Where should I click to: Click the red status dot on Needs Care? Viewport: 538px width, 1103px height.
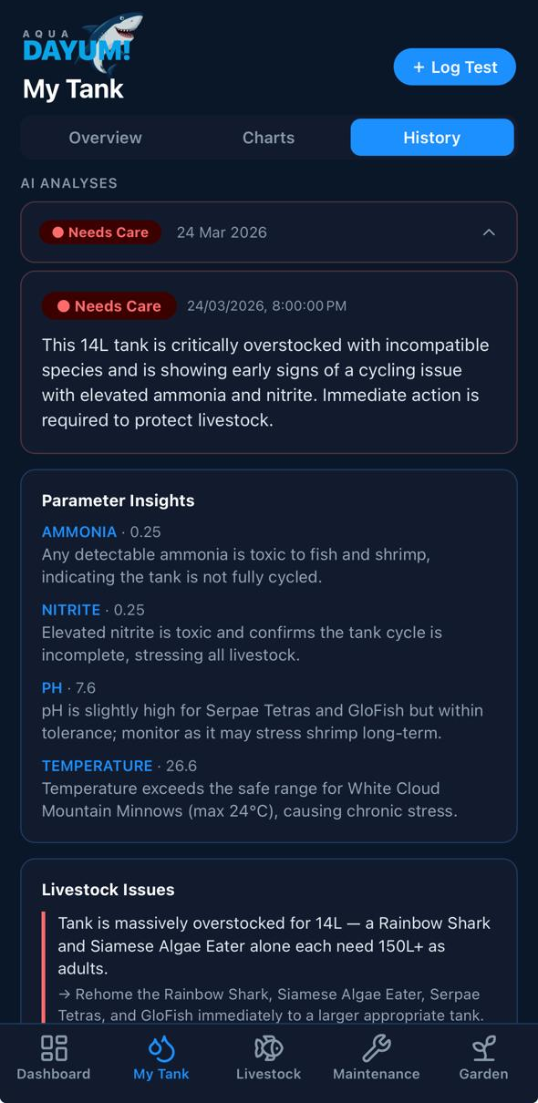(x=59, y=232)
